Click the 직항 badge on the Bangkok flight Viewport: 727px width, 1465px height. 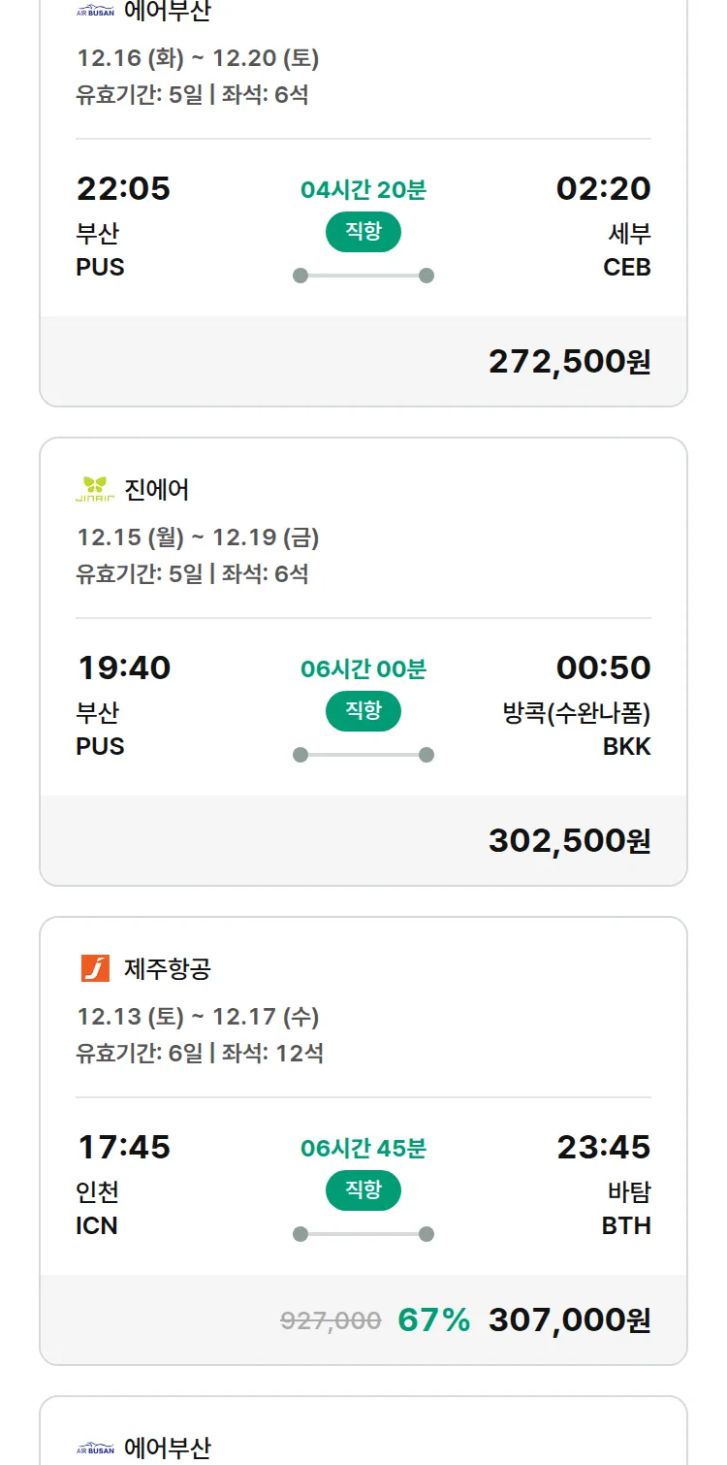[x=363, y=711]
